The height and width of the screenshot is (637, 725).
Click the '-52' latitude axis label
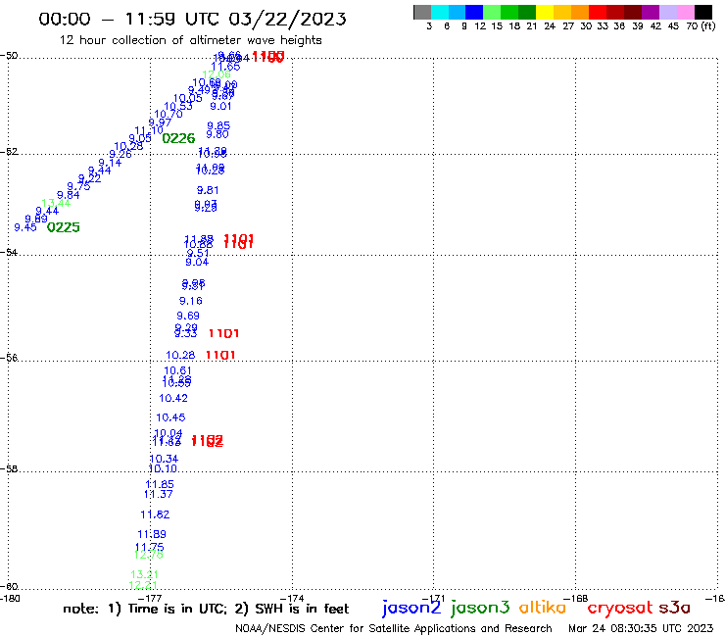pyautogui.click(x=9, y=151)
